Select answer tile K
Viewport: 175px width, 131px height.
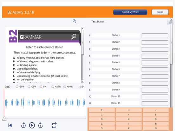click(x=129, y=128)
